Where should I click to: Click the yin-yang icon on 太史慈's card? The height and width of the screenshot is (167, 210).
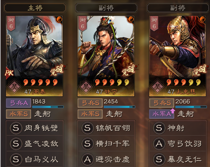tap(202, 20)
